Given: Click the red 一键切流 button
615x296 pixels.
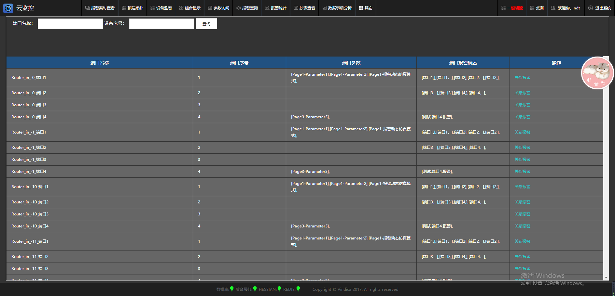Looking at the screenshot, I should click(515, 8).
